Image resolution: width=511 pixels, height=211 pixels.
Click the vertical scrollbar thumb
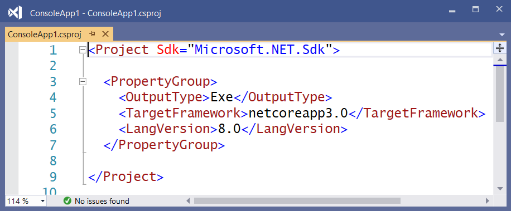tap(500, 94)
